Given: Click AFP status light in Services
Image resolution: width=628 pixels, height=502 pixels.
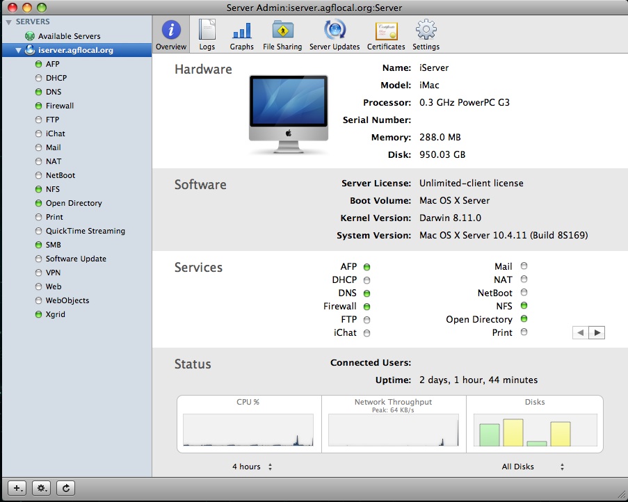Looking at the screenshot, I should [367, 267].
